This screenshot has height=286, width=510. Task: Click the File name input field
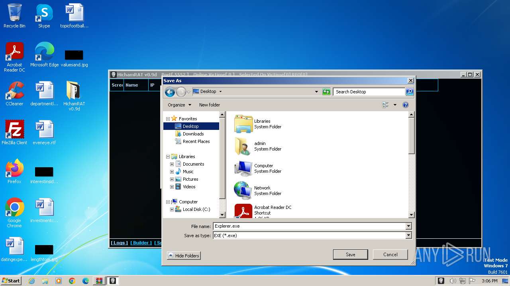(309, 226)
